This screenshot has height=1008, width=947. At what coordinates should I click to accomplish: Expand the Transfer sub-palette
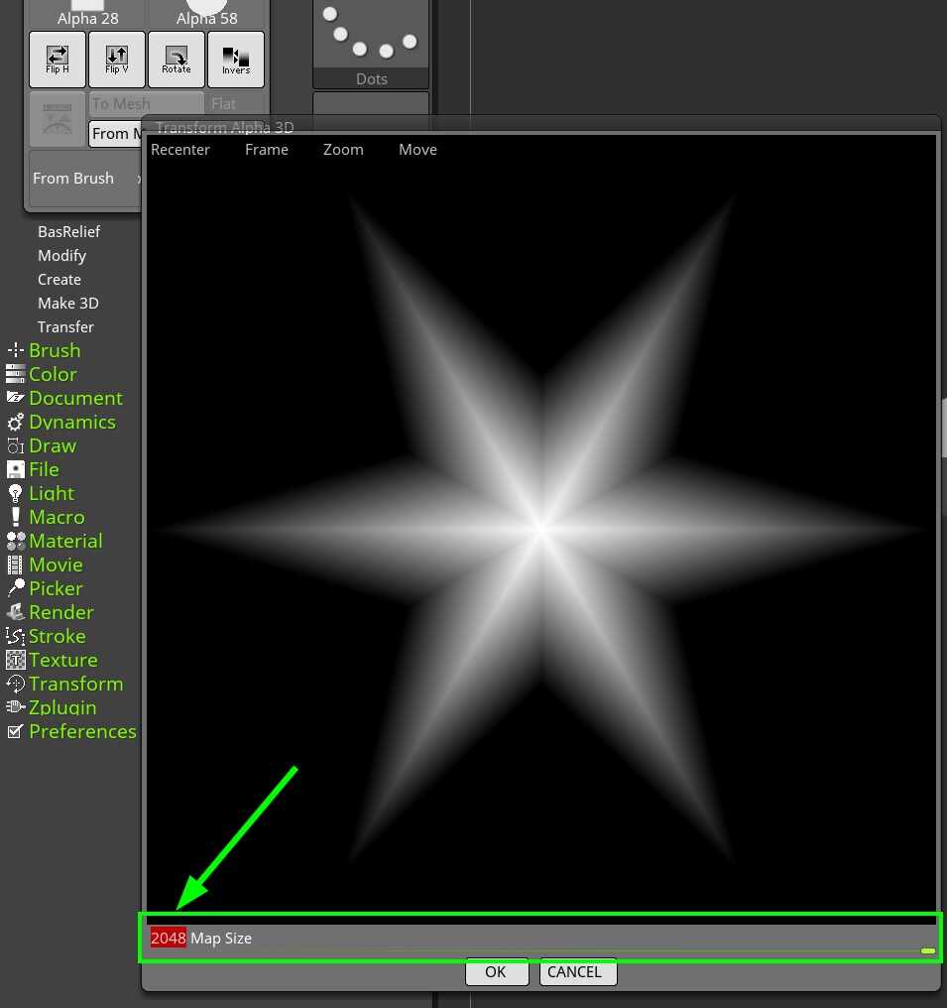[65, 326]
